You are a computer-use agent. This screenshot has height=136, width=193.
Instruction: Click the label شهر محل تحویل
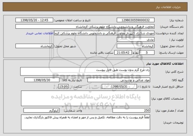tap(65, 46)
